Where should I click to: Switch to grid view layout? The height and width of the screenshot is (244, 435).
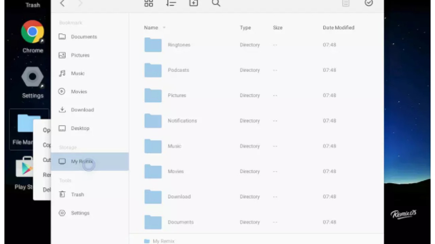pos(149,3)
